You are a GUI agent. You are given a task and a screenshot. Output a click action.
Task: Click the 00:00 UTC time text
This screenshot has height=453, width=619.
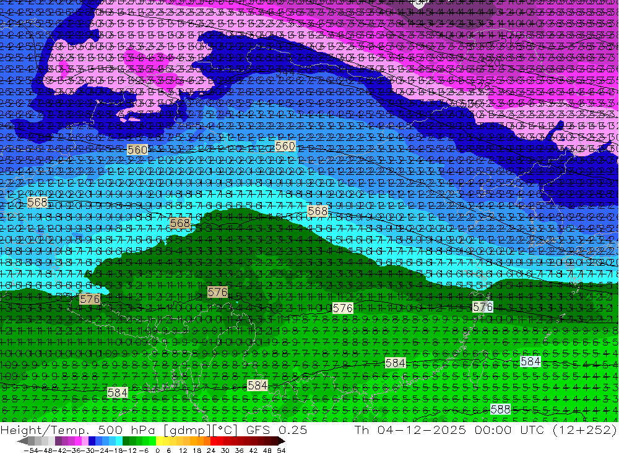click(510, 430)
